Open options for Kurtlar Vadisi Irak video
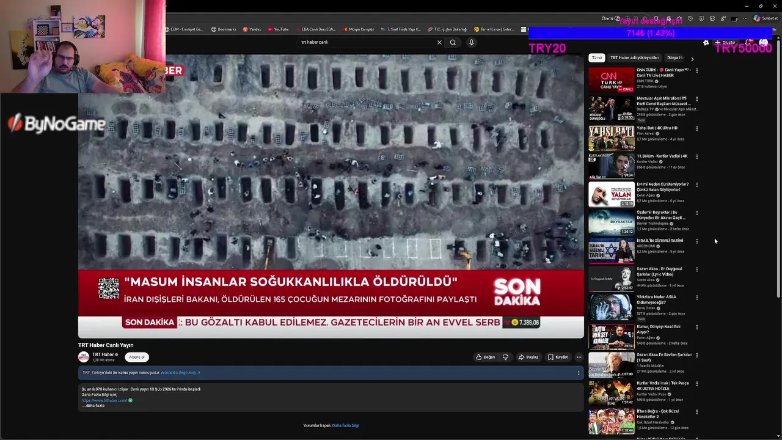 pyautogui.click(x=696, y=384)
